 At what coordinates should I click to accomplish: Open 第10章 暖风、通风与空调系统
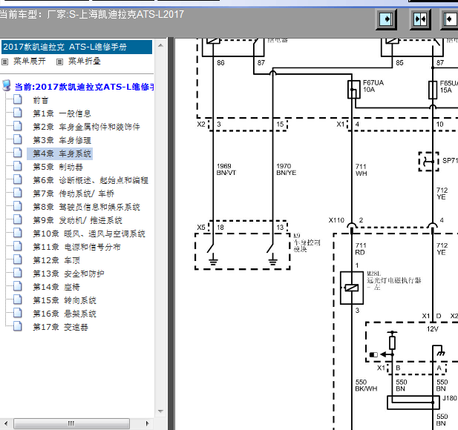coord(89,234)
